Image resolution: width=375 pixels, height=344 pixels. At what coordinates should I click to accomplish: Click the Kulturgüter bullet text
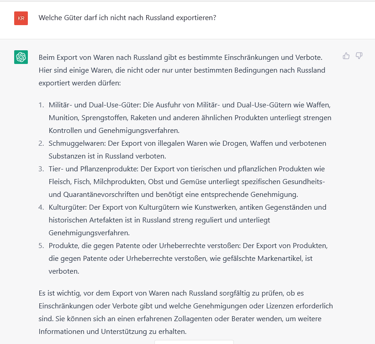coord(186,220)
